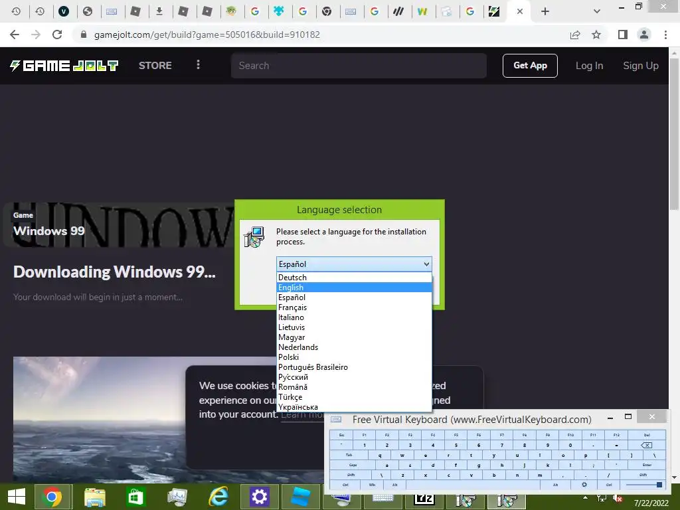Open Chrome in the taskbar
The height and width of the screenshot is (510, 680).
[52, 497]
